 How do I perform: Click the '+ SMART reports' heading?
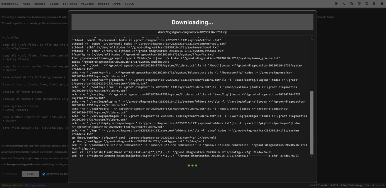coord(15,110)
